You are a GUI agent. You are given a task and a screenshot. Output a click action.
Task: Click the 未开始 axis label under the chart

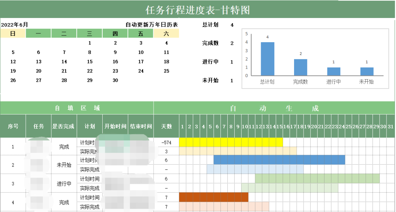point(366,82)
